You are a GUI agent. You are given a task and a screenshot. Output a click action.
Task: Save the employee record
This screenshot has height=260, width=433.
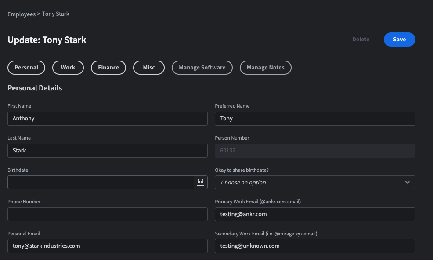pyautogui.click(x=399, y=39)
